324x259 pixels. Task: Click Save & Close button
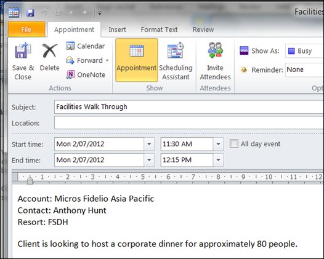click(23, 61)
